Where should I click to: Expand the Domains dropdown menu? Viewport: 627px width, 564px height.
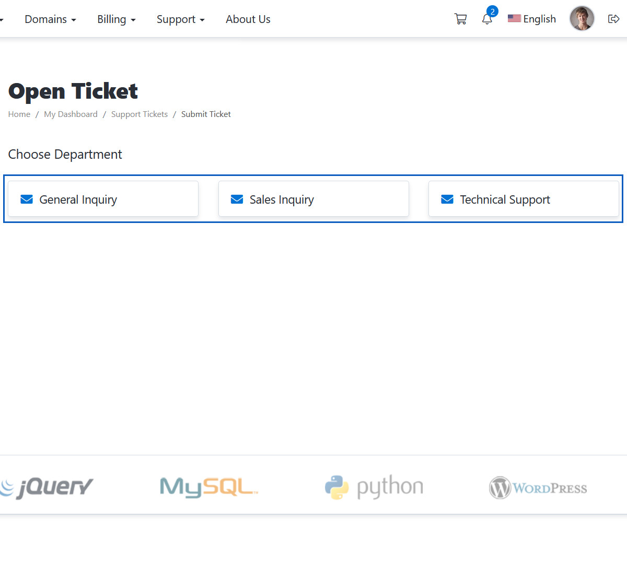[x=50, y=19]
